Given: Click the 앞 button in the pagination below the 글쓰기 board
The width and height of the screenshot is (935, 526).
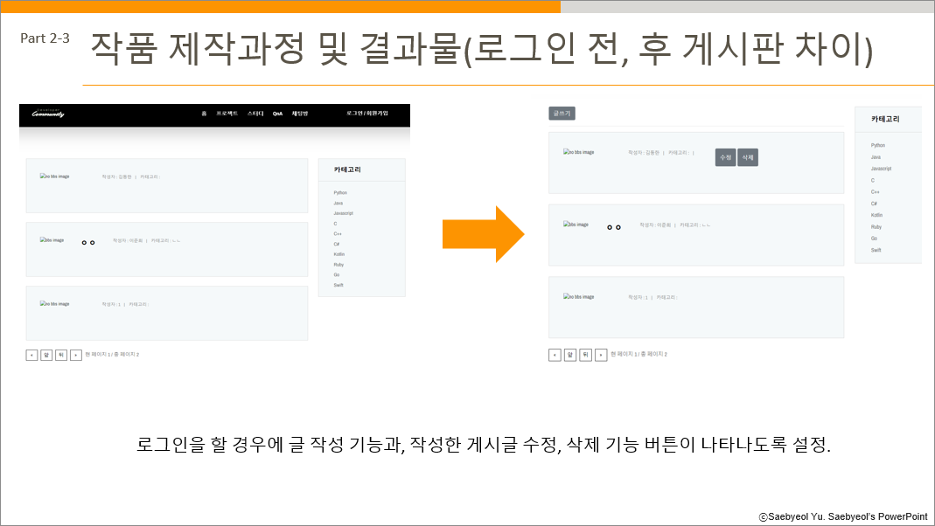Looking at the screenshot, I should point(570,355).
